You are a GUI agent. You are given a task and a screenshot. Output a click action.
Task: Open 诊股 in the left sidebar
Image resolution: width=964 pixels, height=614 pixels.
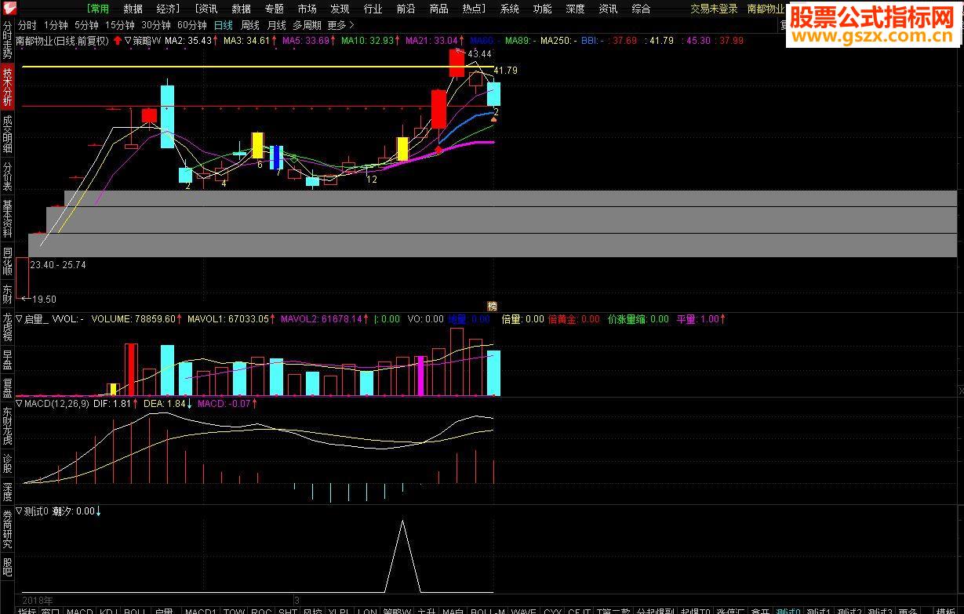[x=7, y=463]
